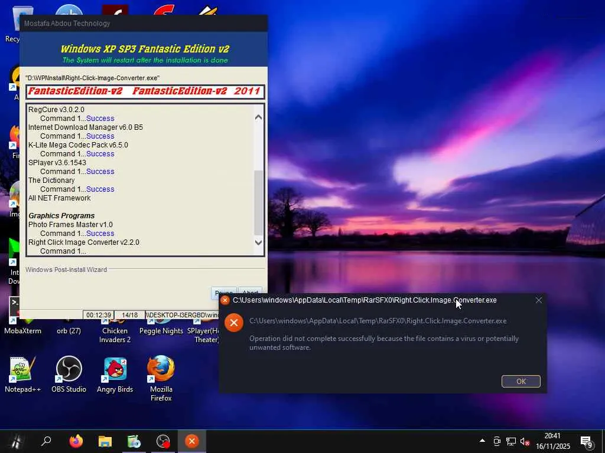Click the error icon in dialog title bar
Screen dimensions: 605x453
point(225,300)
